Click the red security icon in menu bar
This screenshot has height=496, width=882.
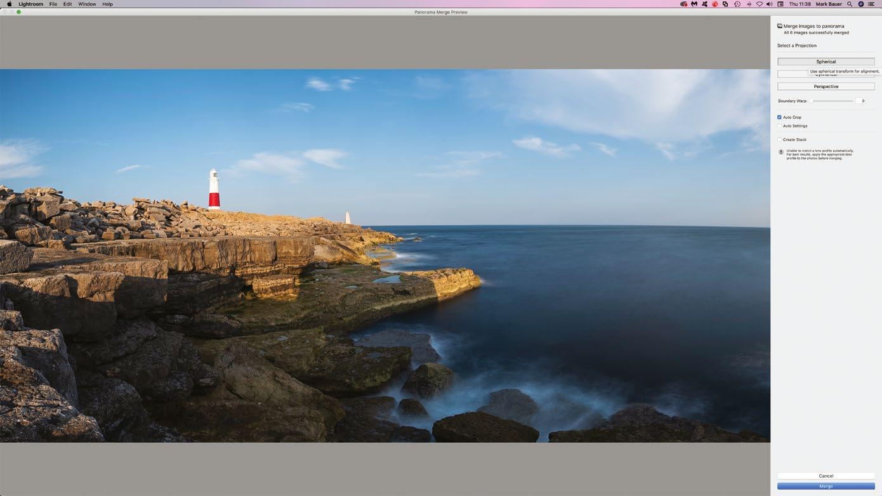[x=715, y=4]
